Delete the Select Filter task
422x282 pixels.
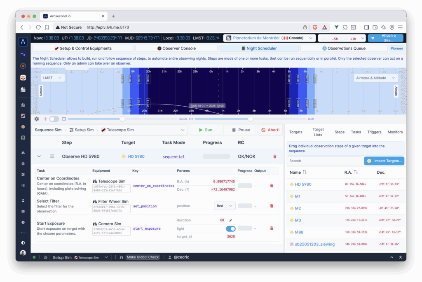click(271, 205)
